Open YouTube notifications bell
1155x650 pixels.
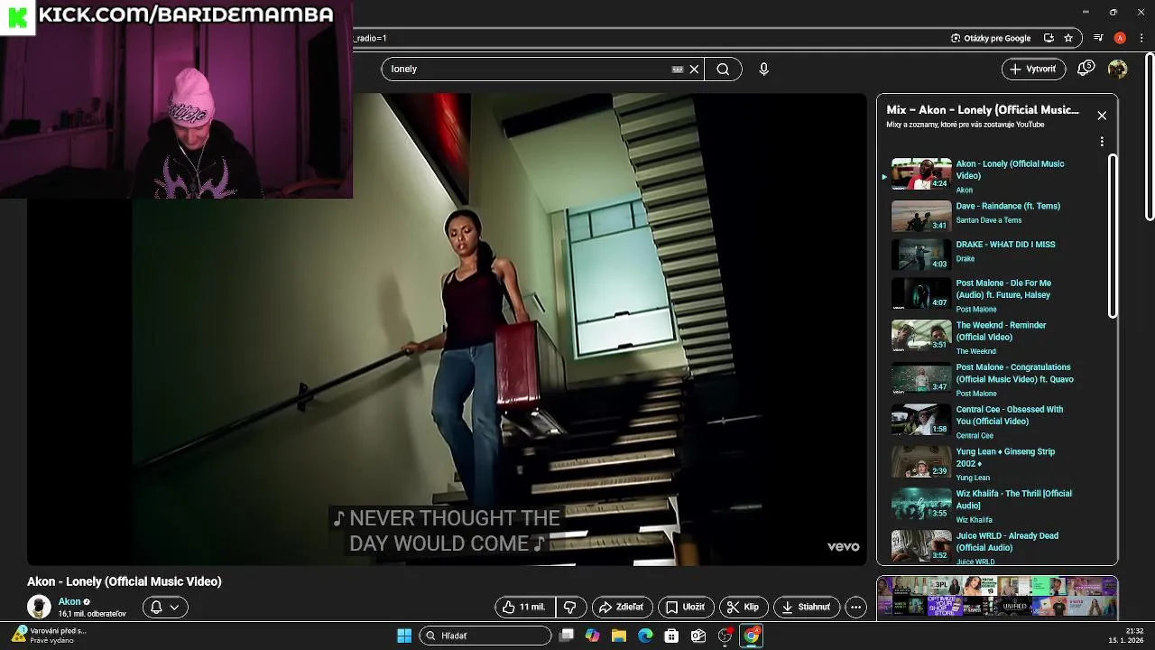1086,69
